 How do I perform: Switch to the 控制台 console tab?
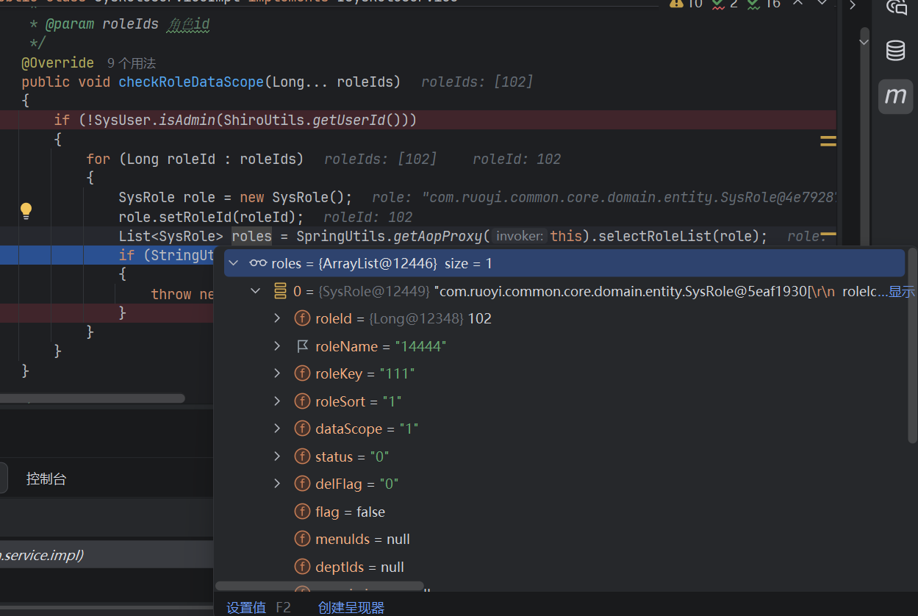(x=46, y=479)
